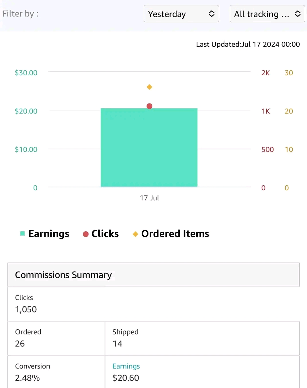The width and height of the screenshot is (307, 388).
Task: Click the red Clicks data point on the chart
Action: [149, 106]
